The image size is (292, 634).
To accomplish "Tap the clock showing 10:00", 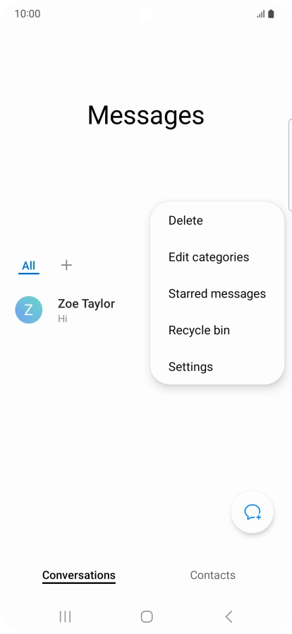I will coord(28,13).
